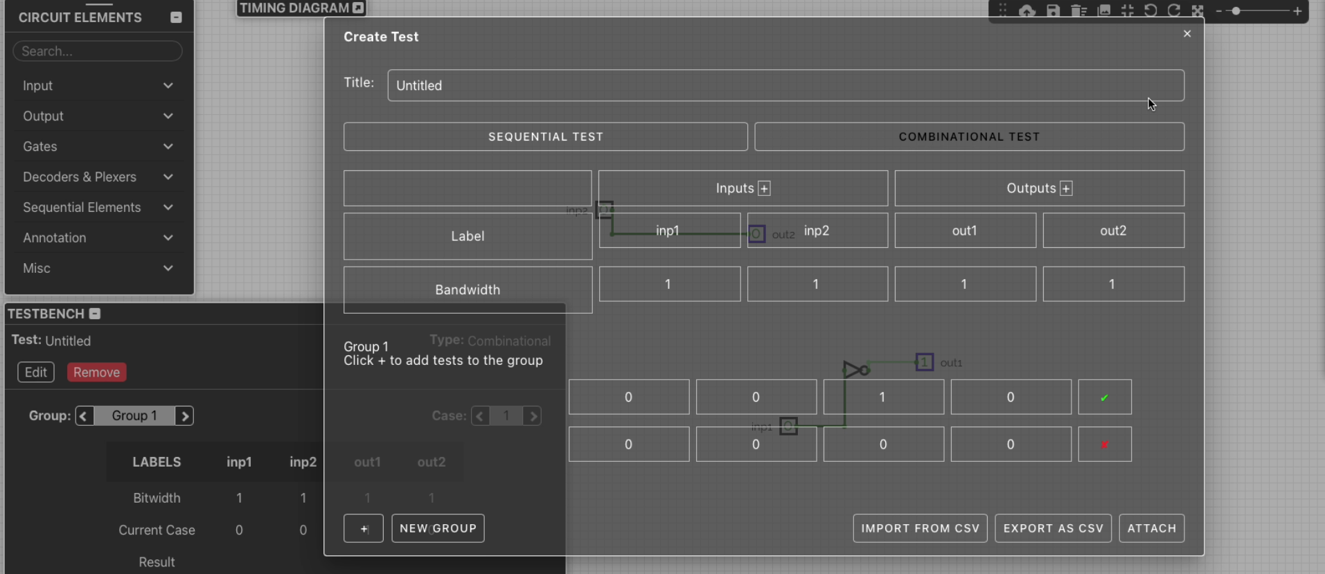
Task: Click the Group 1 name in Testbench stepper
Action: pos(134,415)
